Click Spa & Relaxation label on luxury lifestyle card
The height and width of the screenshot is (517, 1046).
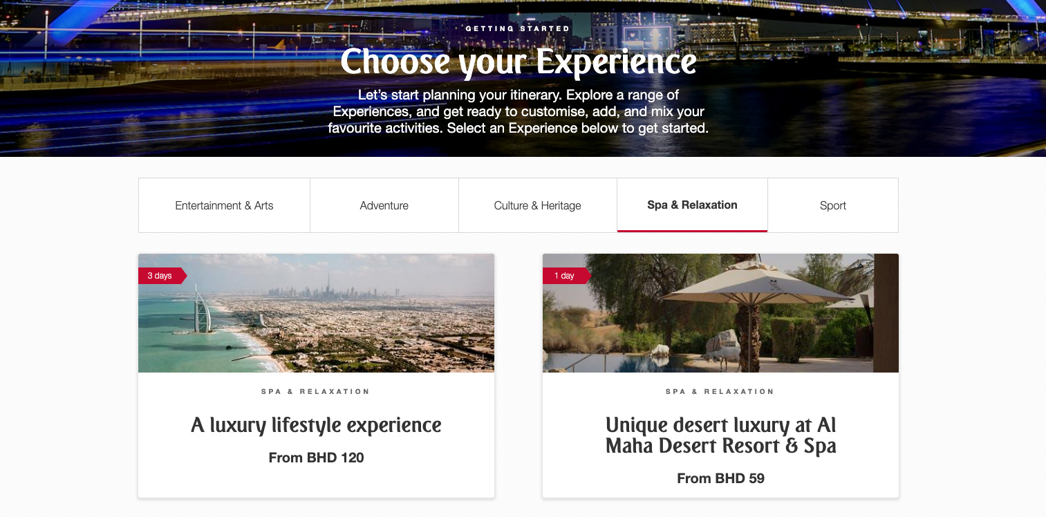[x=316, y=391]
